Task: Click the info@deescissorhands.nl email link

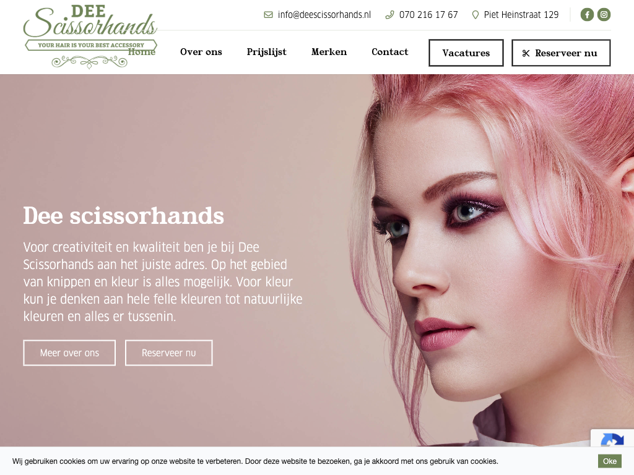Action: point(324,15)
